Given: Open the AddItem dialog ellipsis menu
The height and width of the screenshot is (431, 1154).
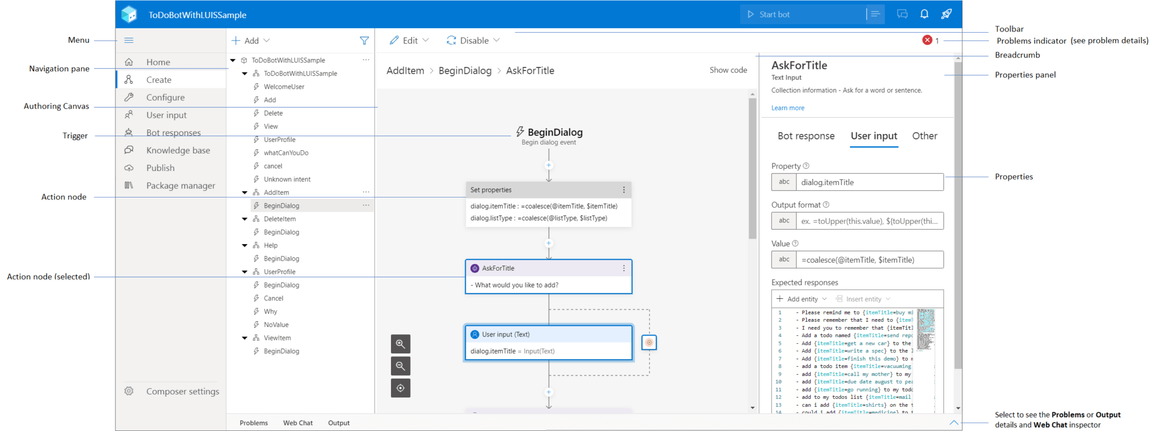Looking at the screenshot, I should coord(366,192).
